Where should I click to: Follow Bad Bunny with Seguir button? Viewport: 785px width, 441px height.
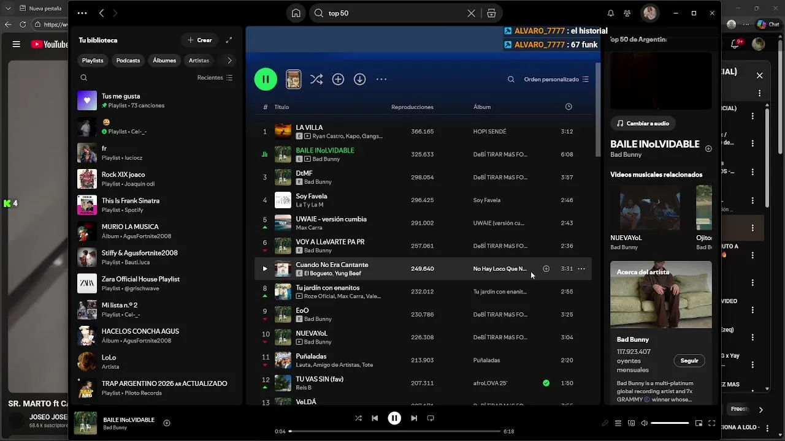pyautogui.click(x=689, y=360)
